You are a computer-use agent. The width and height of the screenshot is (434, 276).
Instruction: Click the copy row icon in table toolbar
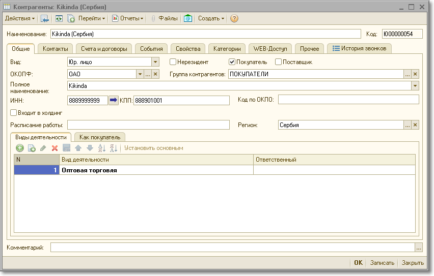pos(32,148)
